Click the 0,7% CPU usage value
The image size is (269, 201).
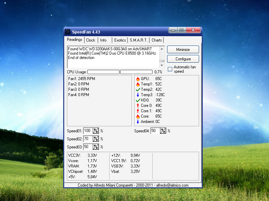click(158, 72)
